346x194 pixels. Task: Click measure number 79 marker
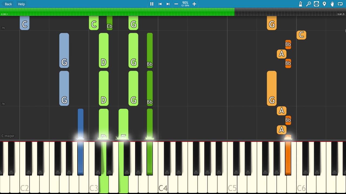3,28
